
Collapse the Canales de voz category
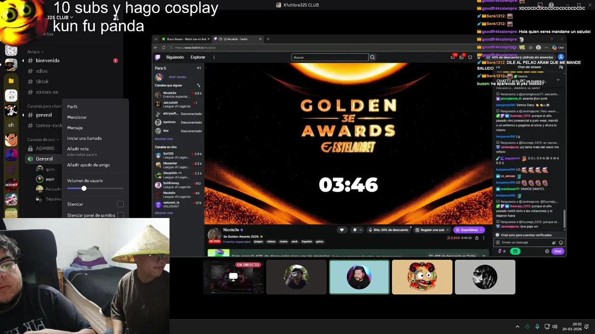43,139
